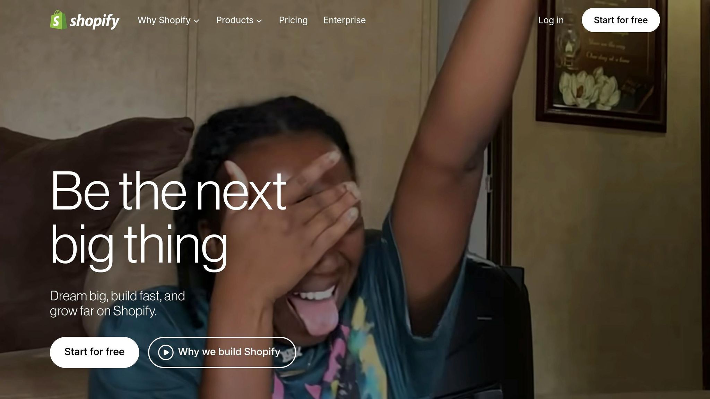Expand the chevron arrow next to Products
710x399 pixels.
point(259,21)
